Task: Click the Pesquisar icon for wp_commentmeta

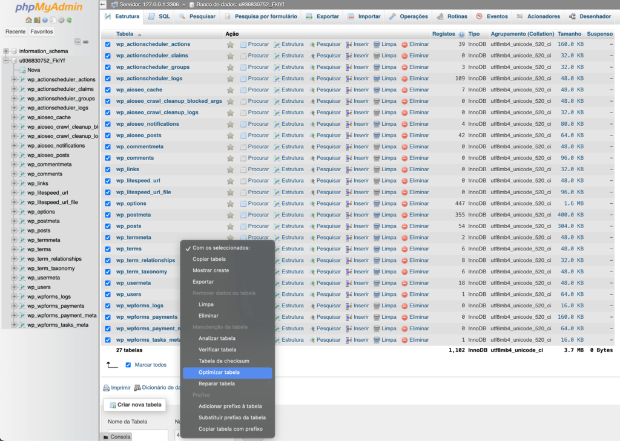Action: point(312,147)
